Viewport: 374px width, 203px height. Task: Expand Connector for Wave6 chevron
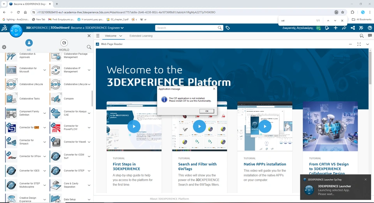[x=89, y=142]
